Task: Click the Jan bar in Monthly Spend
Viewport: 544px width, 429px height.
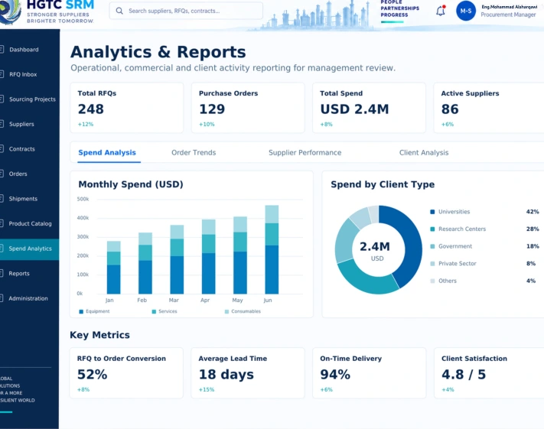Action: click(113, 268)
